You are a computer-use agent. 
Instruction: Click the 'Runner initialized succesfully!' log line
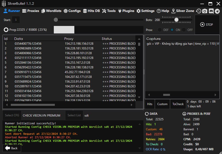click(31, 123)
